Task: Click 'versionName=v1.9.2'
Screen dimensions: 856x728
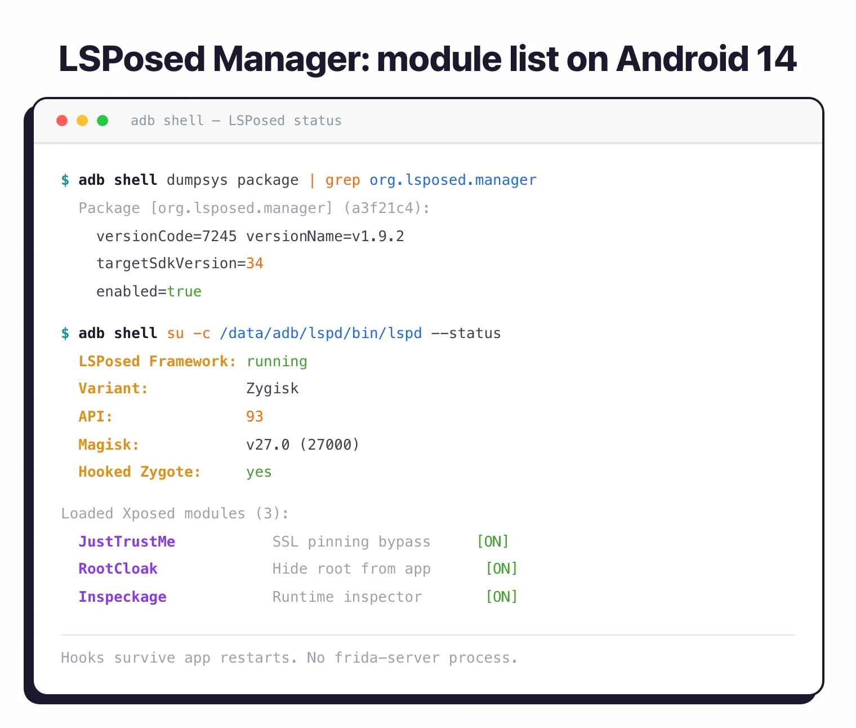Action: click(325, 236)
